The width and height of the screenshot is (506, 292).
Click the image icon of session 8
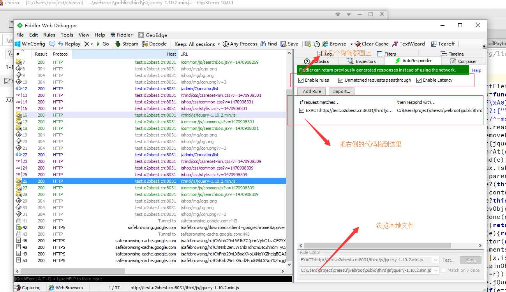[18, 69]
